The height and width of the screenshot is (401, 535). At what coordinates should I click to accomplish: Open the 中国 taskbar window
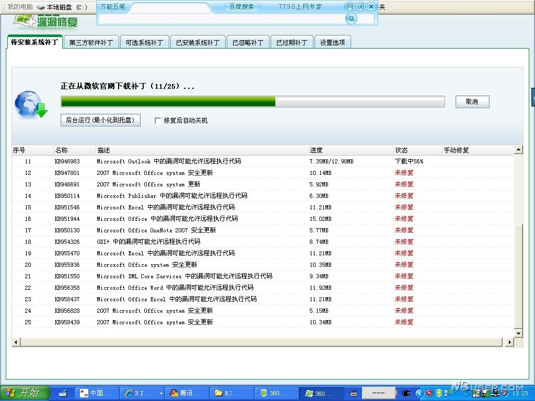97,393
